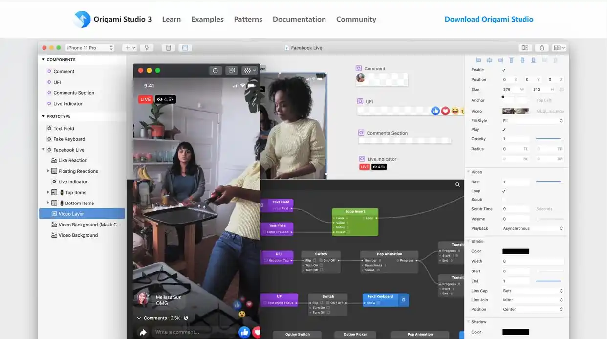This screenshot has width=607, height=339.
Task: Open the Playback Asynchronous dropdown
Action: (533, 228)
